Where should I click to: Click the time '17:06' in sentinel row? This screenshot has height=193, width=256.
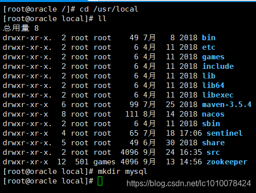tap(190, 133)
